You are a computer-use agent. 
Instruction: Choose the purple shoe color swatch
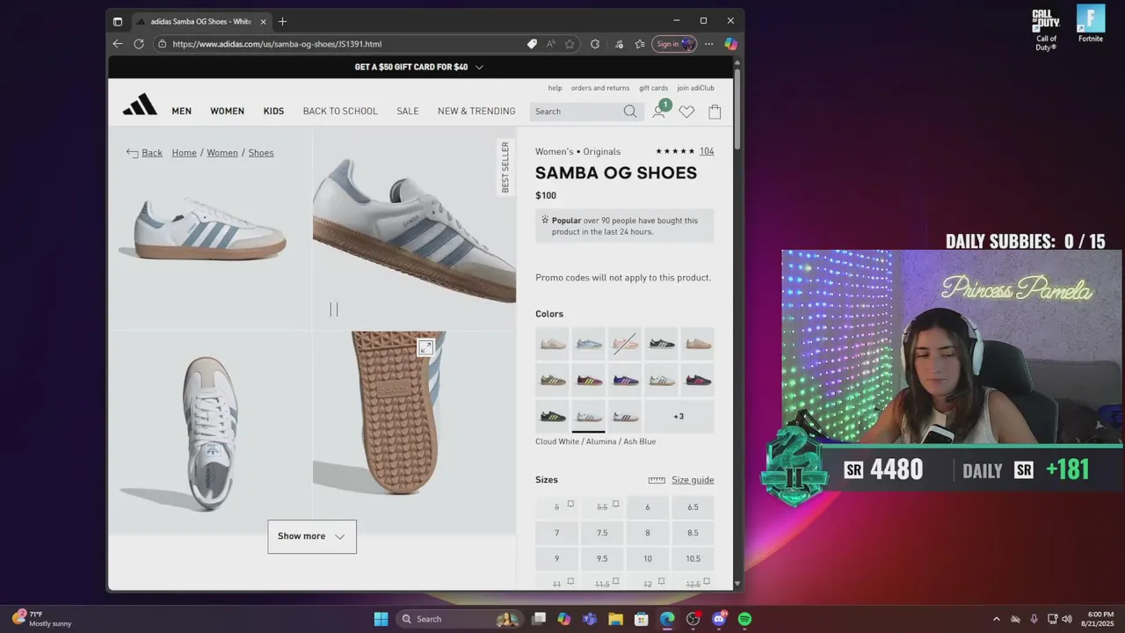click(x=625, y=380)
